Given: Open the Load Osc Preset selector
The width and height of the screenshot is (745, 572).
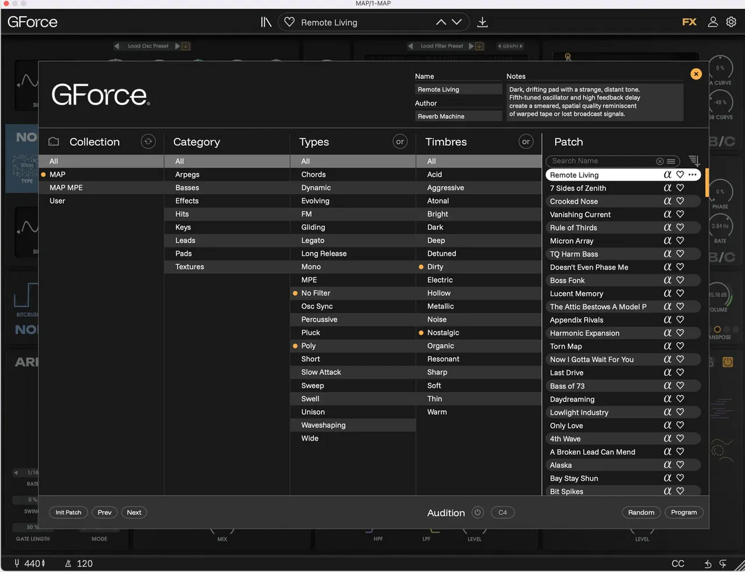Looking at the screenshot, I should coord(148,46).
